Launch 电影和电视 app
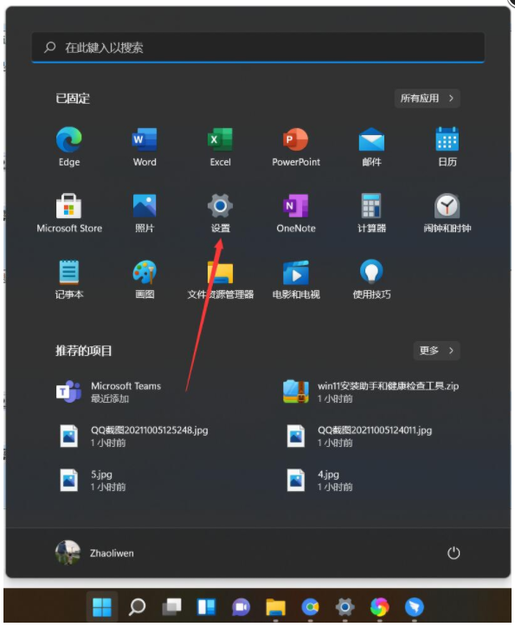Viewport: 515px width, 627px height. tap(296, 279)
